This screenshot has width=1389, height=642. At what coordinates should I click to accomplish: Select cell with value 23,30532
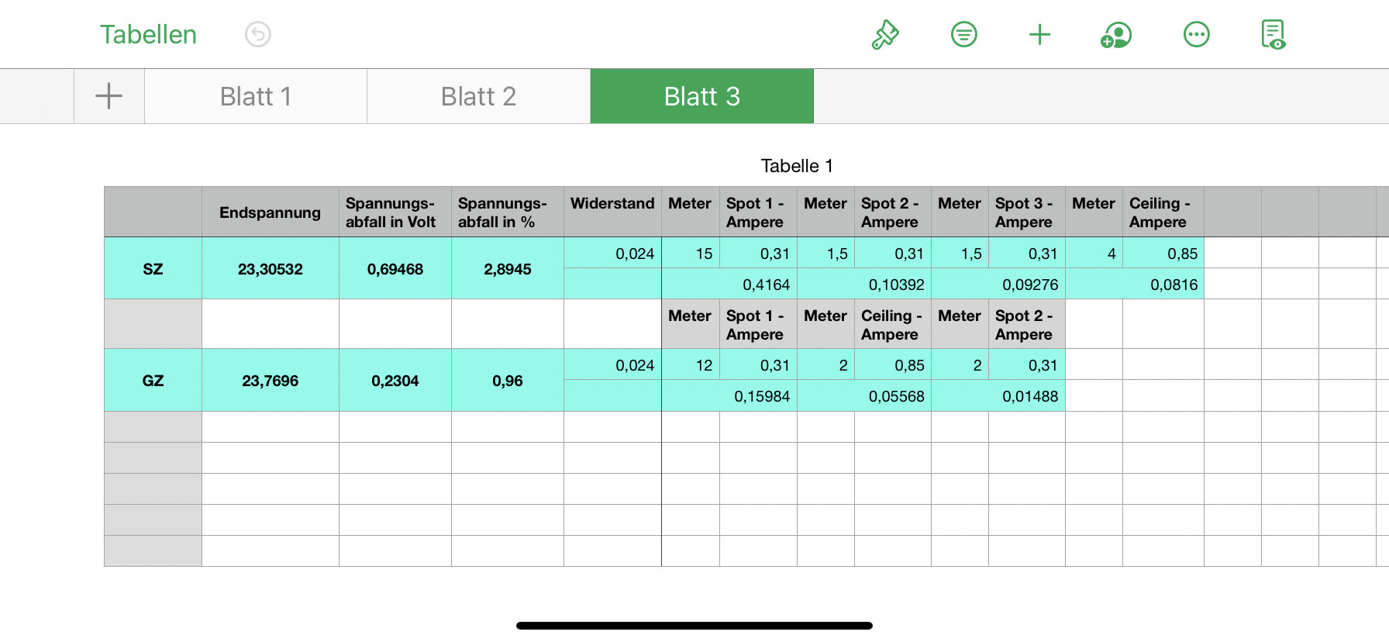tap(270, 269)
